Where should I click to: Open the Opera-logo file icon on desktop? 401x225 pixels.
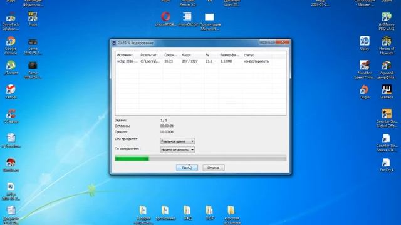pos(165,19)
